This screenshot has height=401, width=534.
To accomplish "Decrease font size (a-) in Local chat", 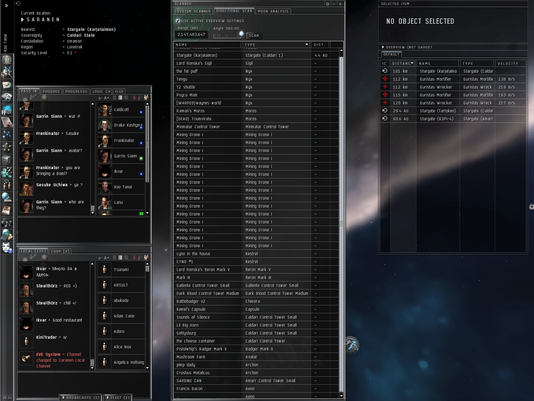I will pyautogui.click(x=100, y=258).
